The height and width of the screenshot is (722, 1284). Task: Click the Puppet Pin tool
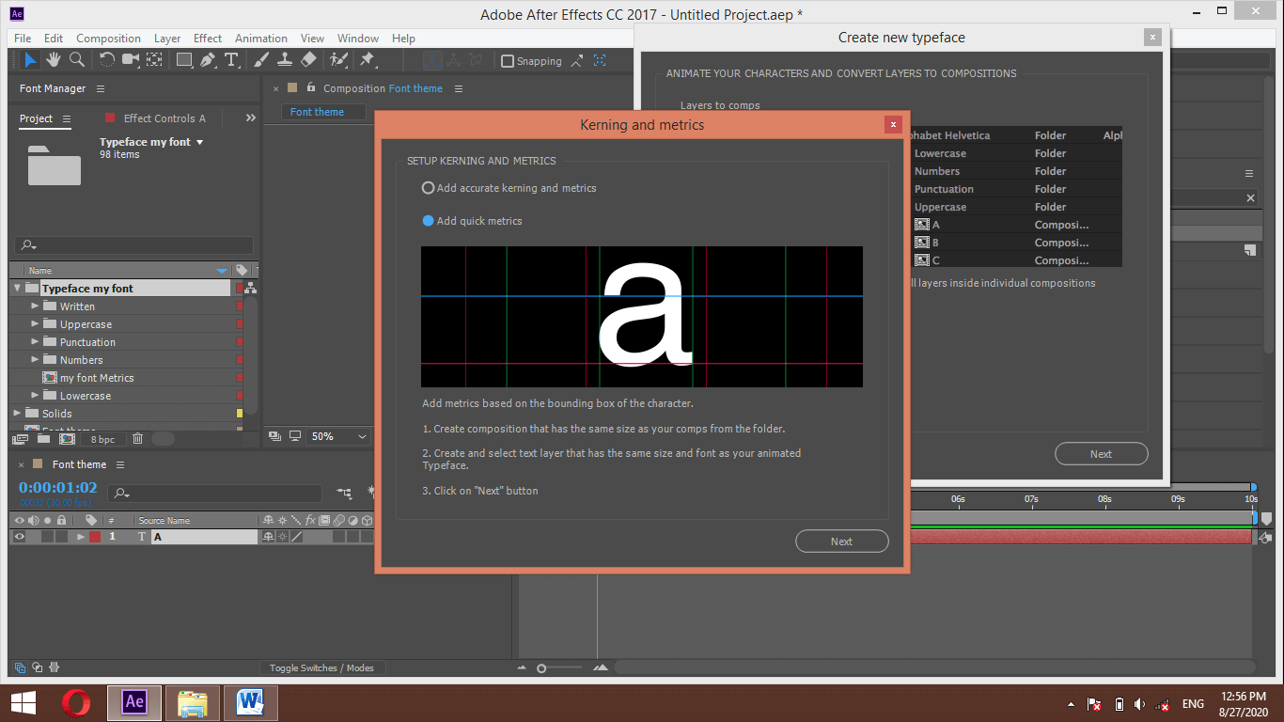pos(368,60)
